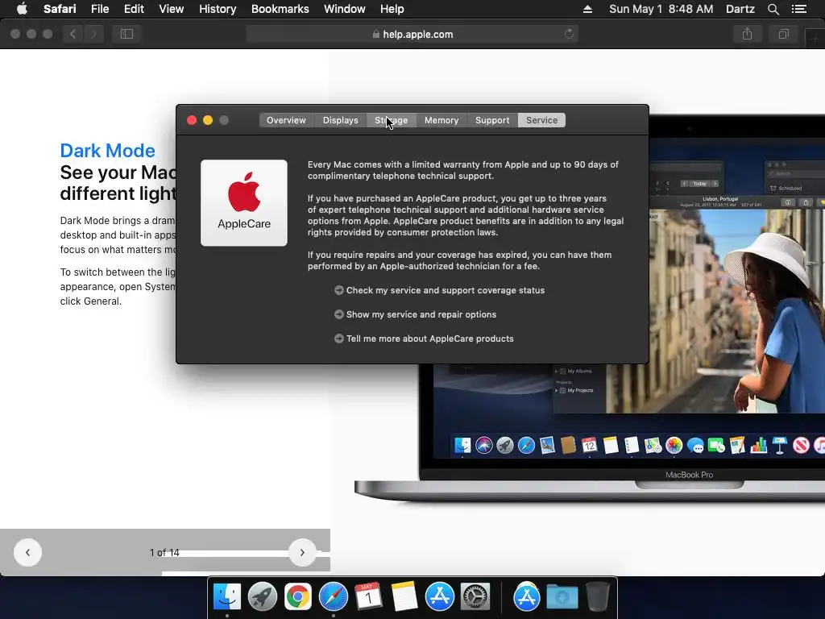The image size is (825, 619).
Task: Open Notification Center list icon
Action: point(798,9)
